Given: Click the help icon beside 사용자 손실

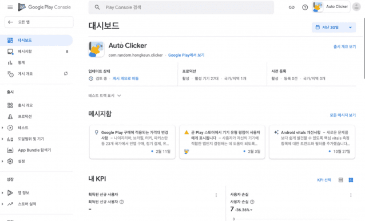Looking at the screenshot, I should 252,202.
